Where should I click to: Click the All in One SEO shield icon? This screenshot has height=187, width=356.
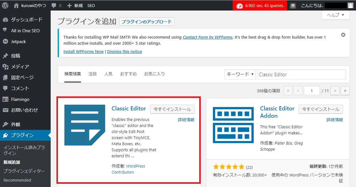(x=5, y=30)
